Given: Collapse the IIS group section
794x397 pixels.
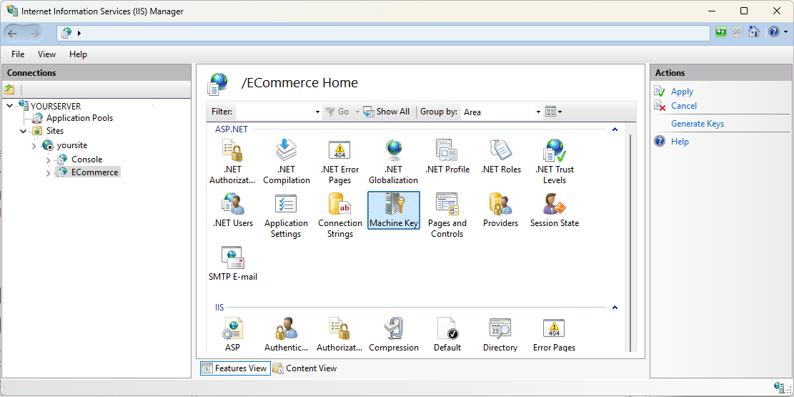Looking at the screenshot, I should click(615, 308).
